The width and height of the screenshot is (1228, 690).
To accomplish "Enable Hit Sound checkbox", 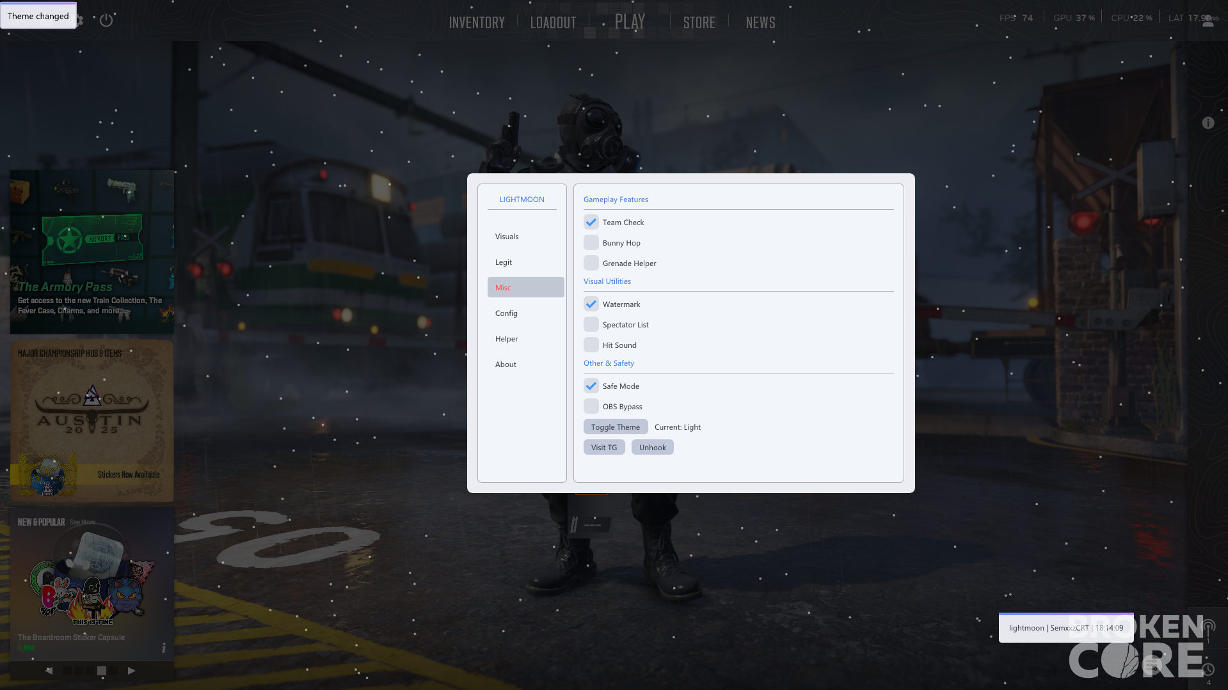I will (591, 345).
